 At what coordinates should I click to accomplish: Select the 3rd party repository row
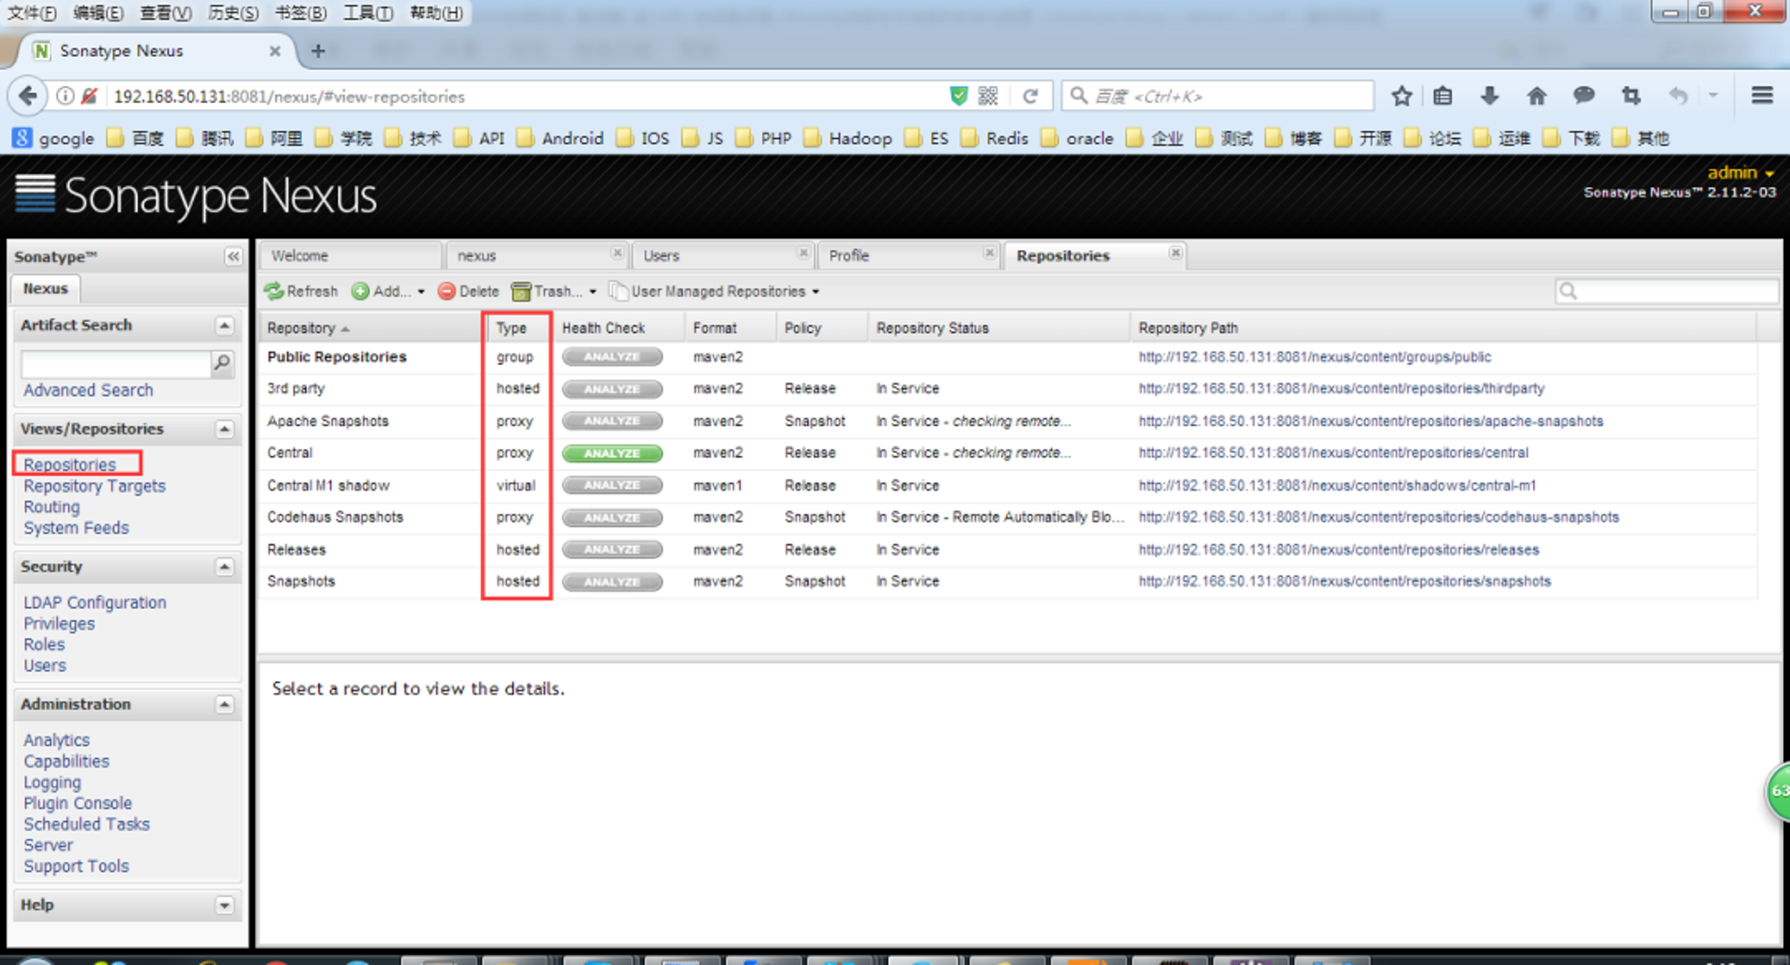pyautogui.click(x=1008, y=389)
